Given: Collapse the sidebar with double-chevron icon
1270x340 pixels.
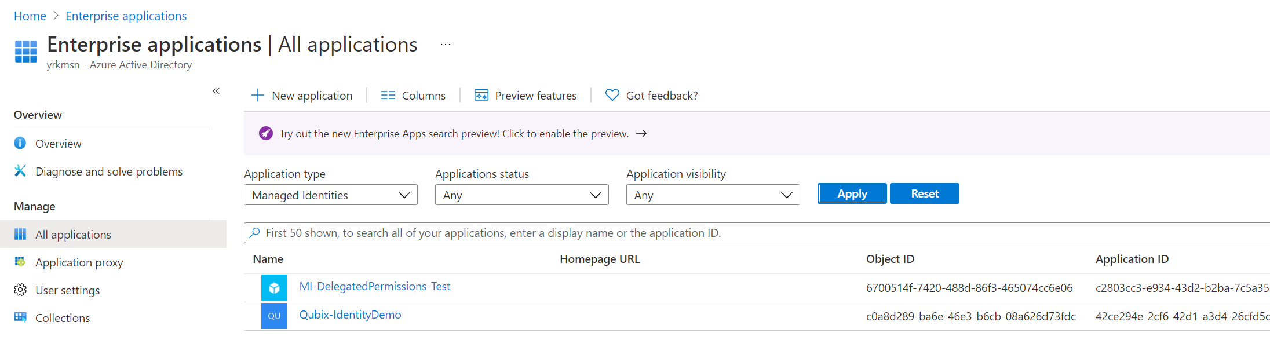Looking at the screenshot, I should click(x=216, y=91).
